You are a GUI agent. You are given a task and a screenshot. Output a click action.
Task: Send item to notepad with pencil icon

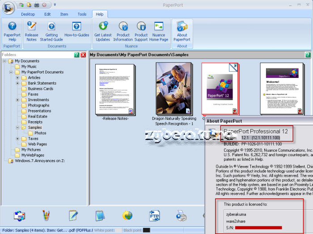[73, 215]
